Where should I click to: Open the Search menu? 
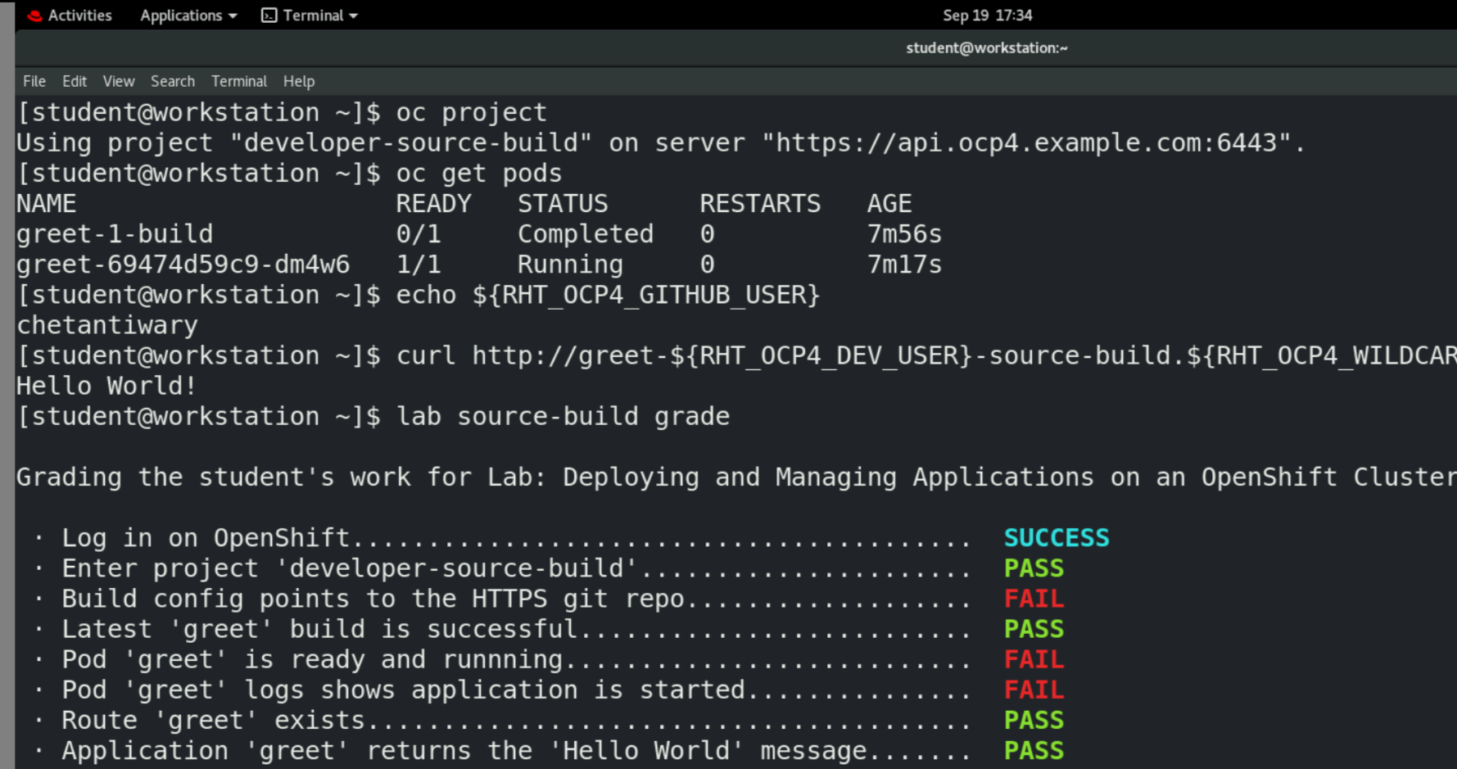tap(173, 81)
